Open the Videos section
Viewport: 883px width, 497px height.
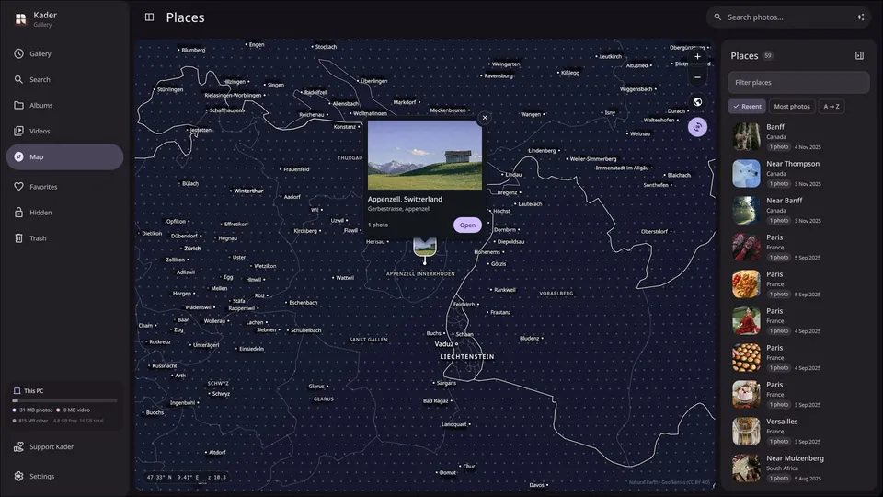(64, 131)
